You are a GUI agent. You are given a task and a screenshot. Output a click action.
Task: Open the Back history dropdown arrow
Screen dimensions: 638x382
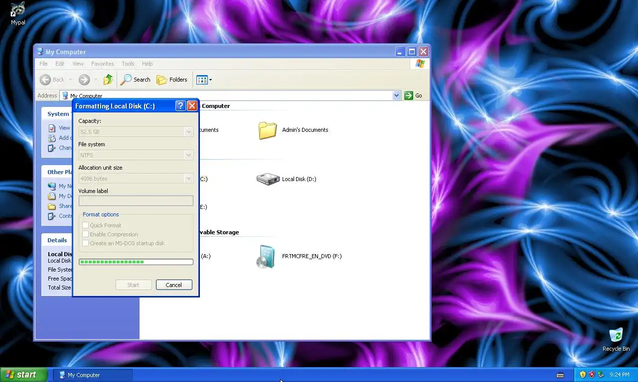[x=70, y=80]
